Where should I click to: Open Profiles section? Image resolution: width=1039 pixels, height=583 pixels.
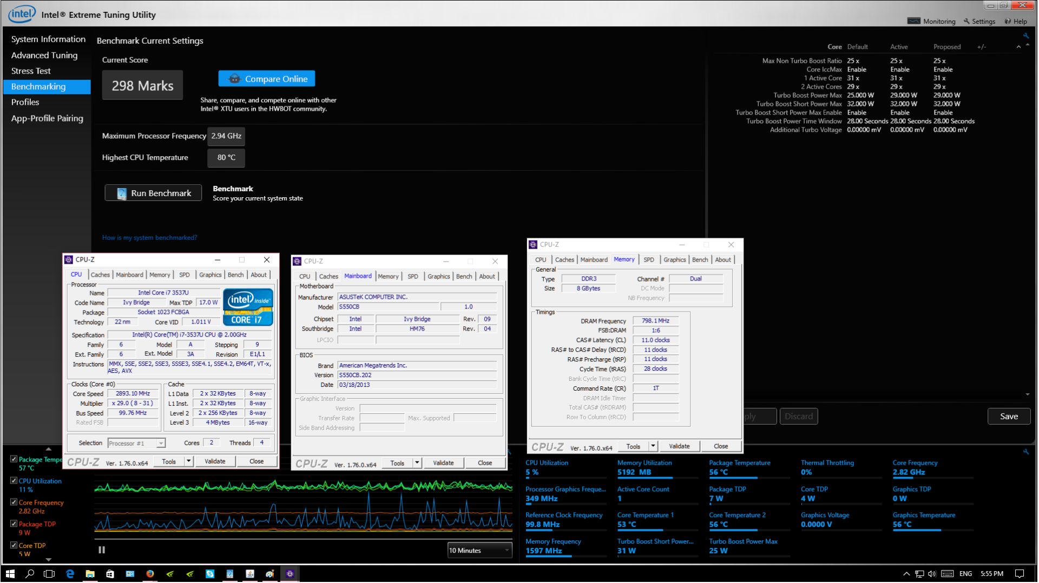pos(25,102)
